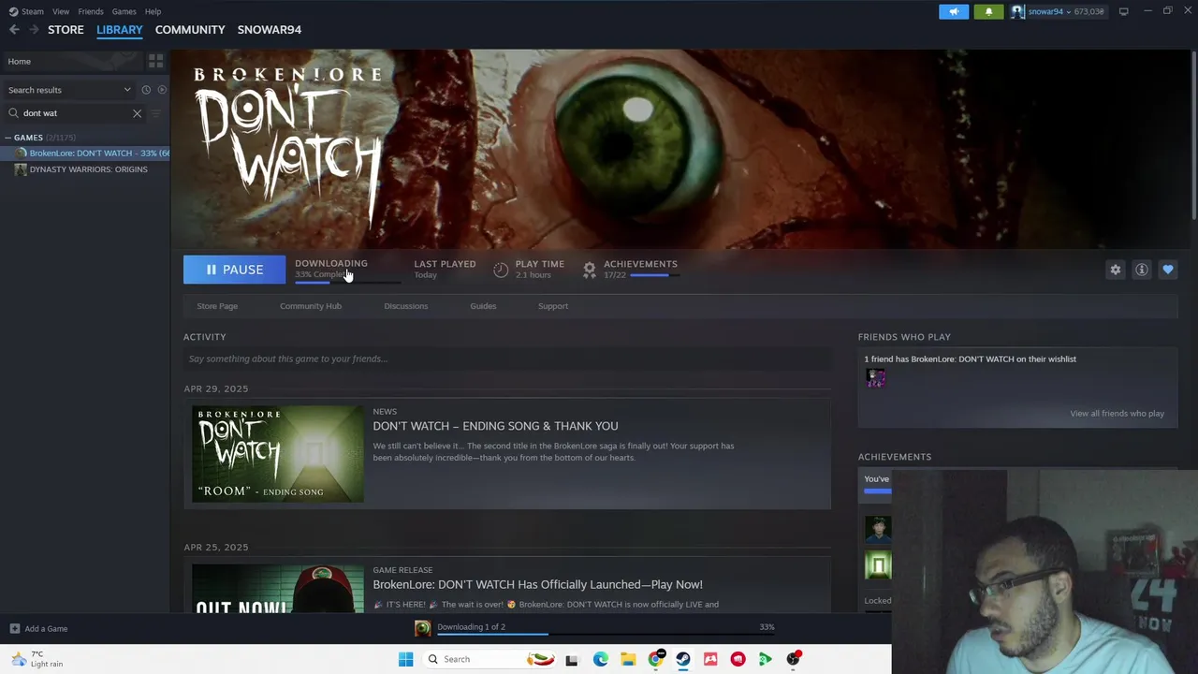The image size is (1198, 674).
Task: Enter Big Picture mode monitor icon
Action: pyautogui.click(x=1123, y=11)
